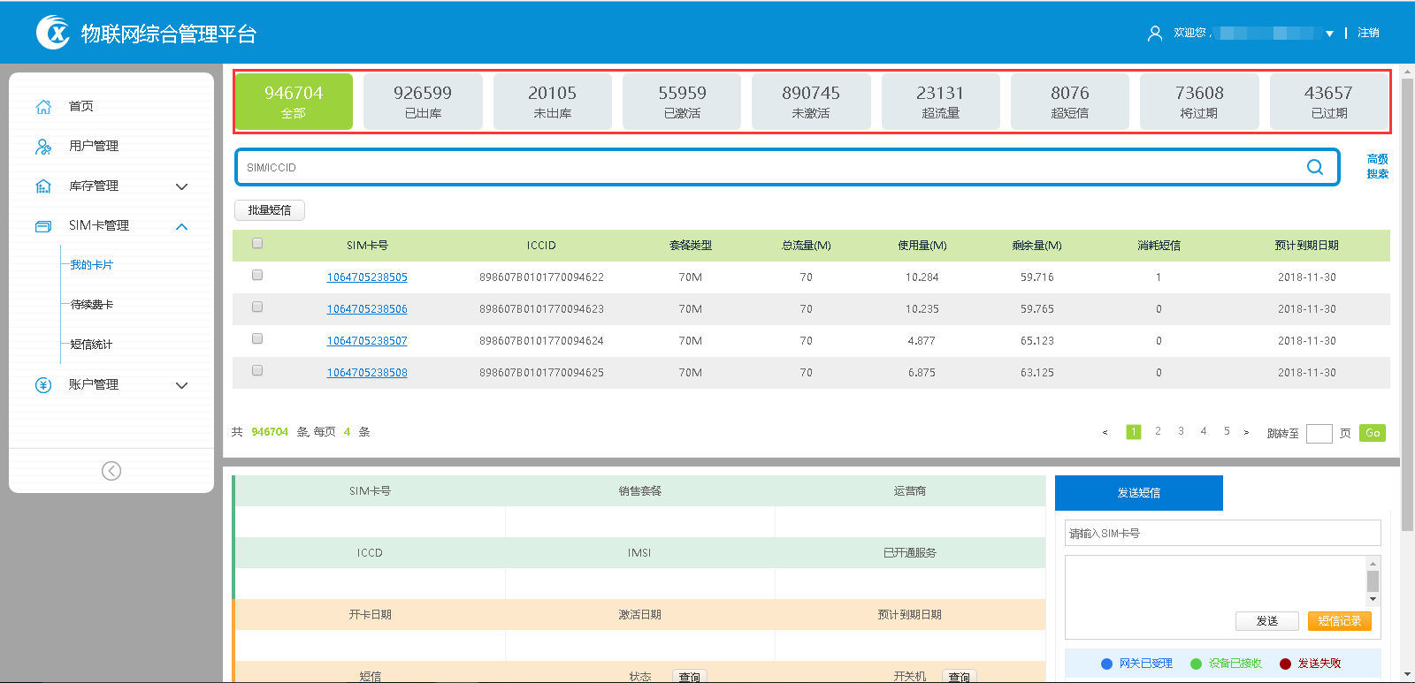Click the platform logo in the header

tap(53, 33)
